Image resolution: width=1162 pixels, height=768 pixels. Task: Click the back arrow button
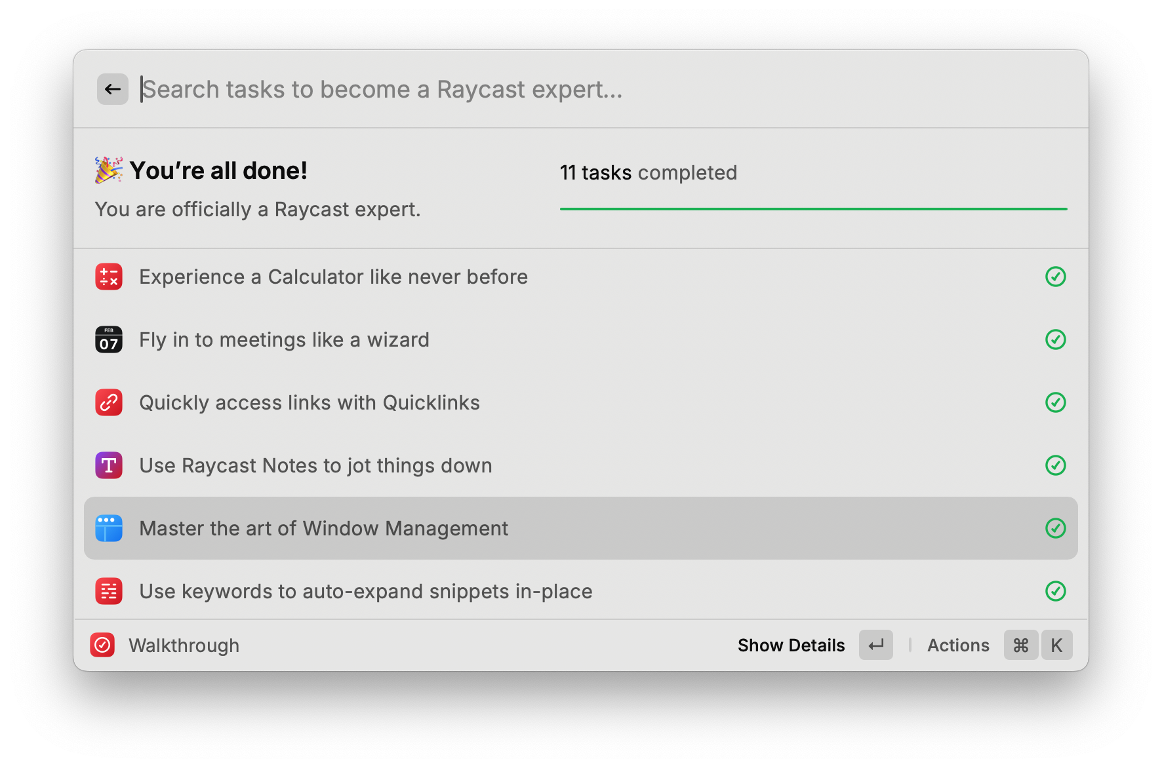113,89
